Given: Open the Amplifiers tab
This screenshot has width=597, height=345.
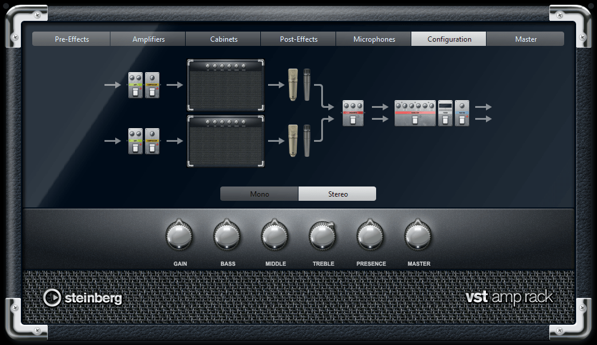Looking at the screenshot, I should click(x=147, y=38).
